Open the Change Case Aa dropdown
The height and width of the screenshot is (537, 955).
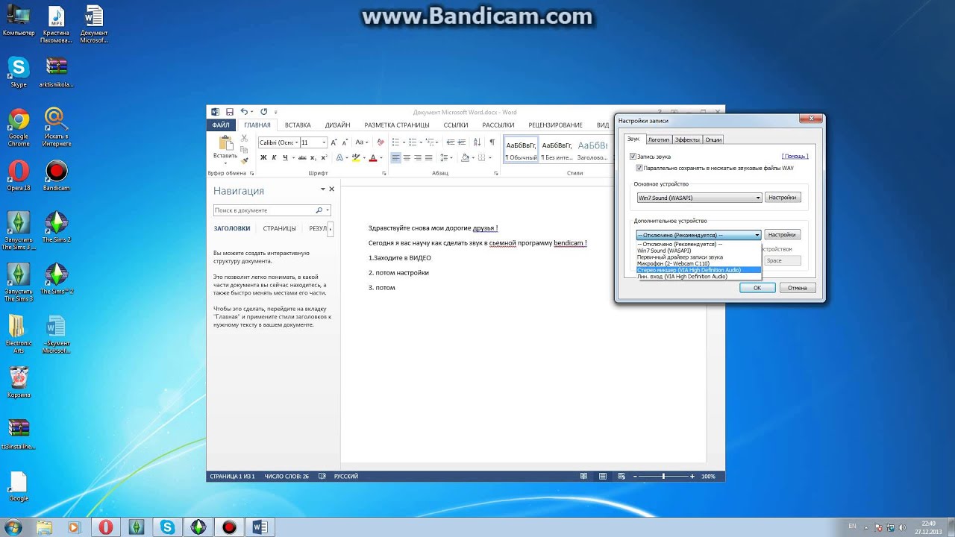click(x=362, y=142)
